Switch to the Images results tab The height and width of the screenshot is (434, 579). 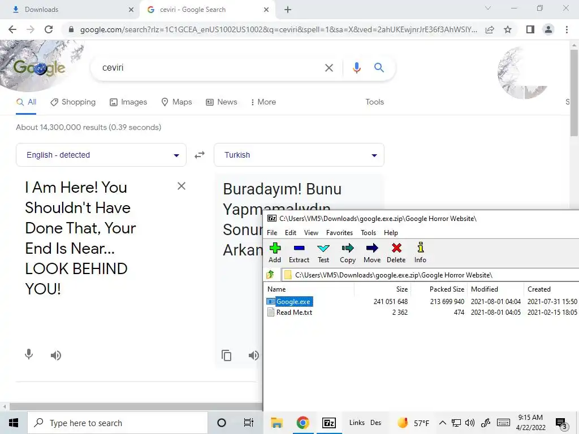click(128, 102)
